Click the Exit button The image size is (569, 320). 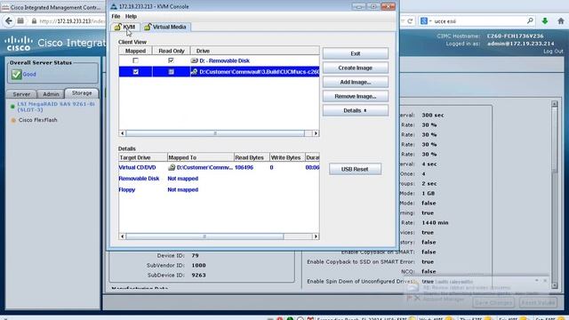[356, 53]
